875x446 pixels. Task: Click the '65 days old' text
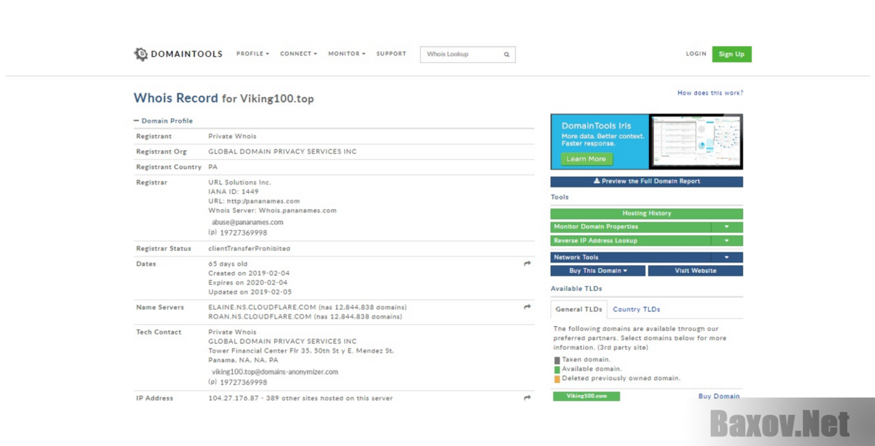click(x=228, y=264)
